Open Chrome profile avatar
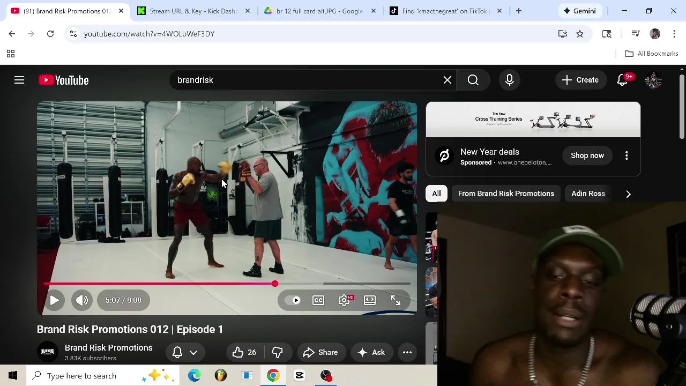 [x=655, y=34]
